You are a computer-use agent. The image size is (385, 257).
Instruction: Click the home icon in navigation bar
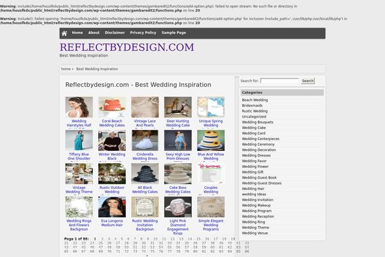point(64,33)
